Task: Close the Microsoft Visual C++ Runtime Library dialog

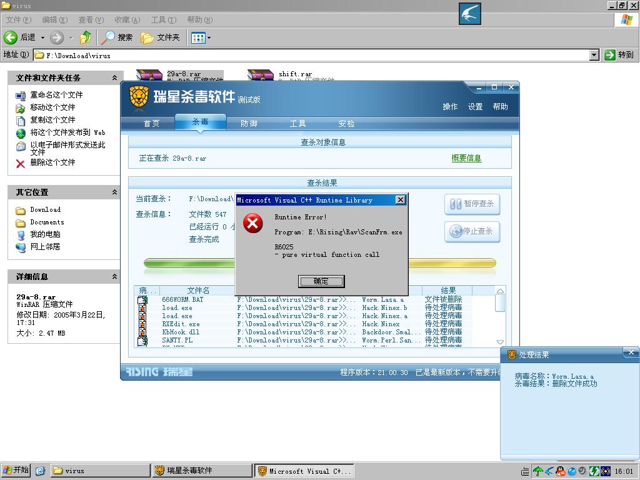Action: (x=401, y=199)
